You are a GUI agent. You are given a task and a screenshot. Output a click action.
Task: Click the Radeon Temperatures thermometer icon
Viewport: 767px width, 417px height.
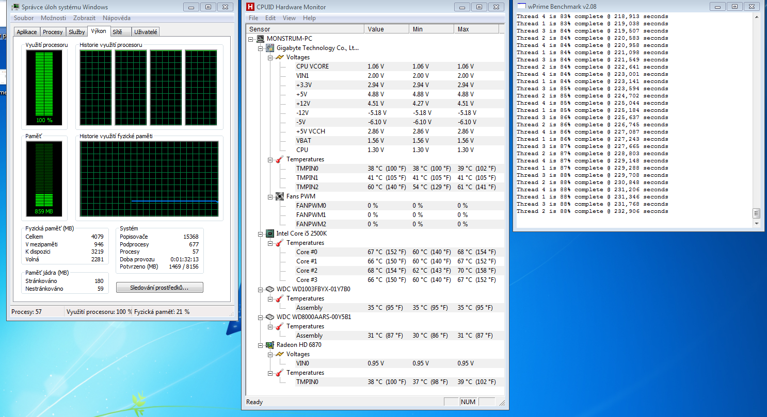[279, 373]
